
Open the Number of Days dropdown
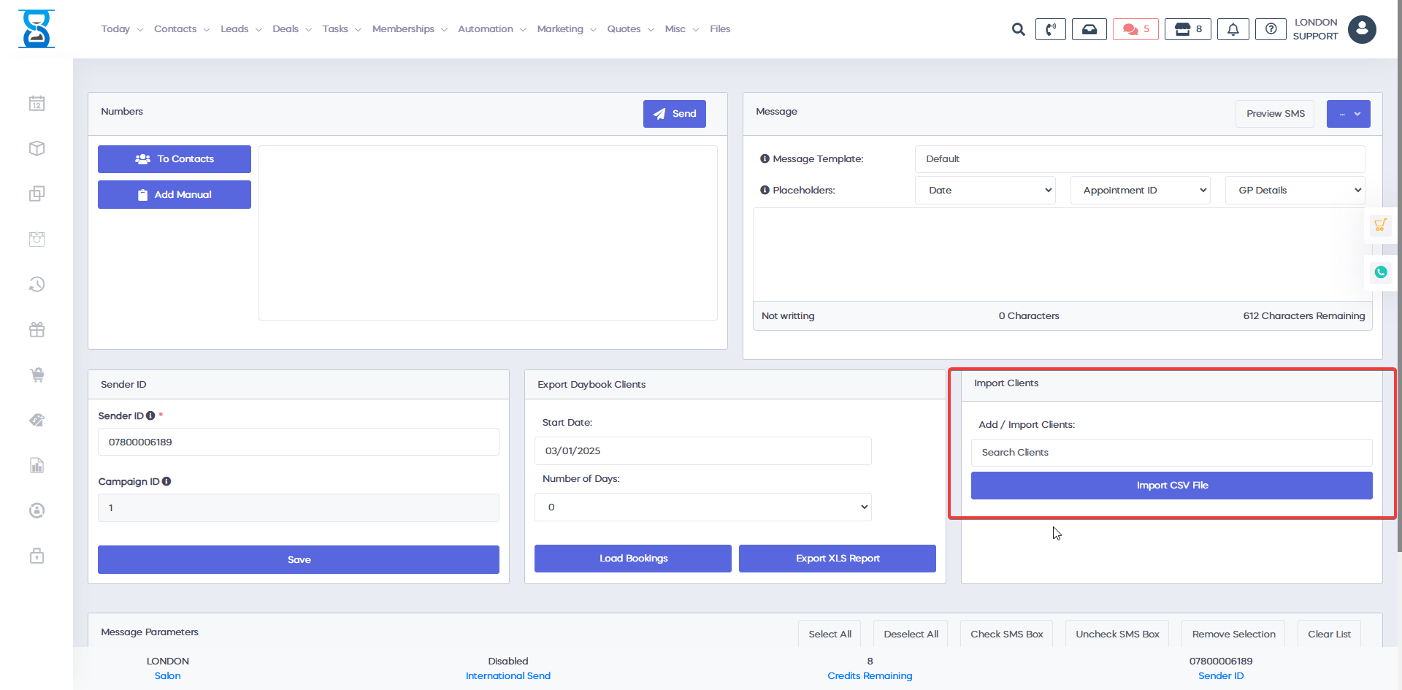pyautogui.click(x=702, y=507)
